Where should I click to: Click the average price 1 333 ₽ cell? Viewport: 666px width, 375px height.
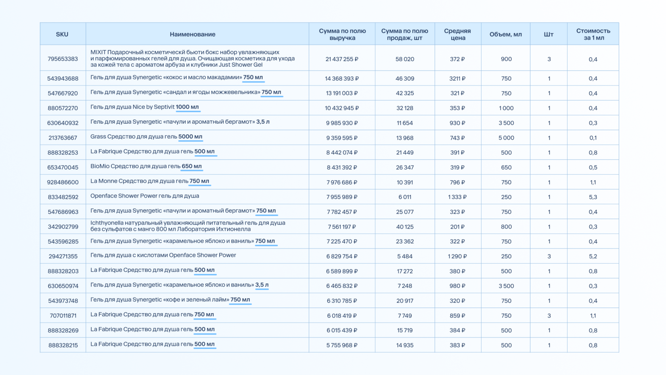click(x=457, y=197)
